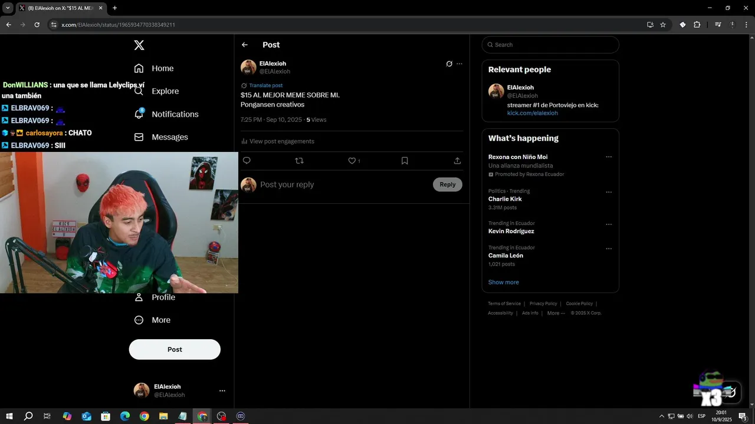Click the Home house icon
Screen dimensions: 755x424
pyautogui.click(x=139, y=68)
